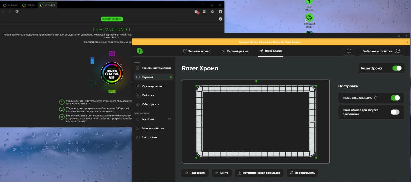
Task: Select the CONNECT tab in Razer Synapse
Action: 48,5
